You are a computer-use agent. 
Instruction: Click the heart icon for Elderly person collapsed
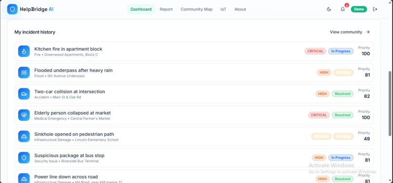coord(24,115)
